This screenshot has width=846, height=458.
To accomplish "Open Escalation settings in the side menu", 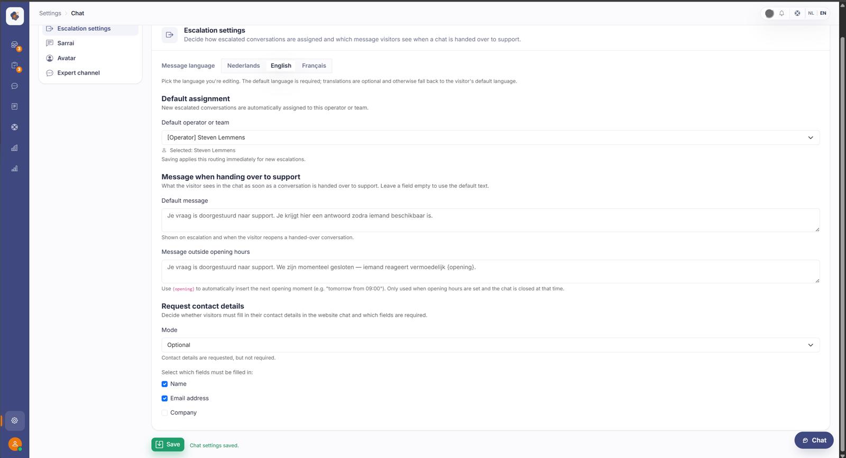I will pyautogui.click(x=90, y=29).
